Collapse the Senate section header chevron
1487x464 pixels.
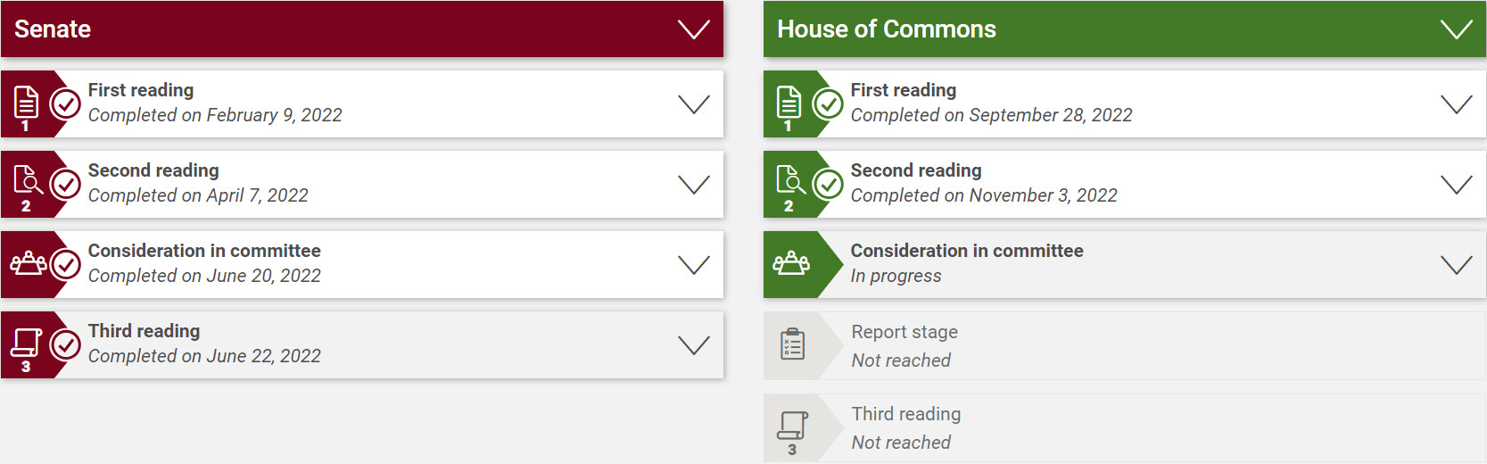coord(693,29)
